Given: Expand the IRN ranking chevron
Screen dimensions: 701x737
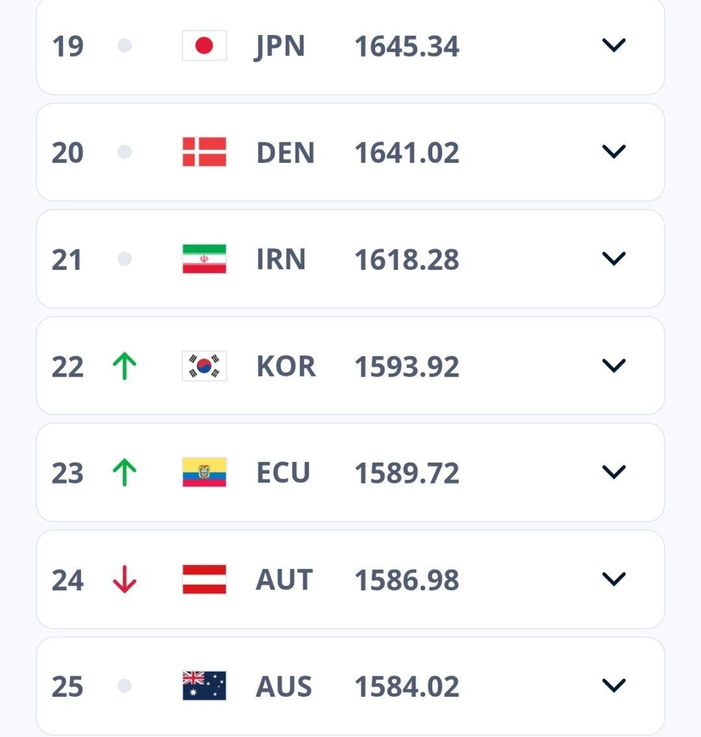Looking at the screenshot, I should coord(613,259).
